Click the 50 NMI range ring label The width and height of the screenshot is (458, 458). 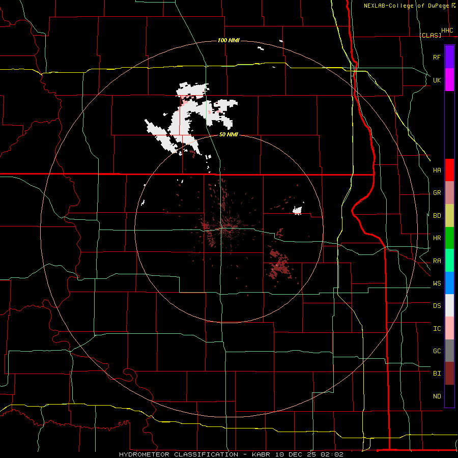click(228, 134)
